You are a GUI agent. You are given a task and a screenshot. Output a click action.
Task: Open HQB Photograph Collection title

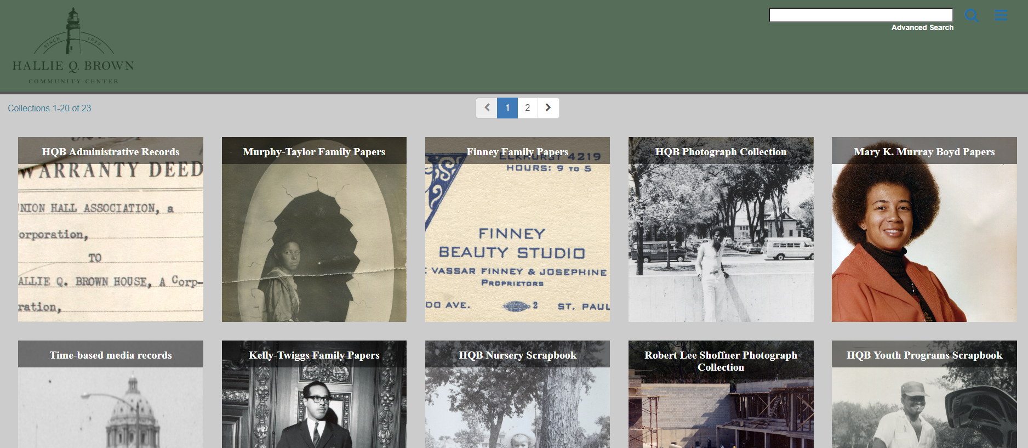point(721,152)
